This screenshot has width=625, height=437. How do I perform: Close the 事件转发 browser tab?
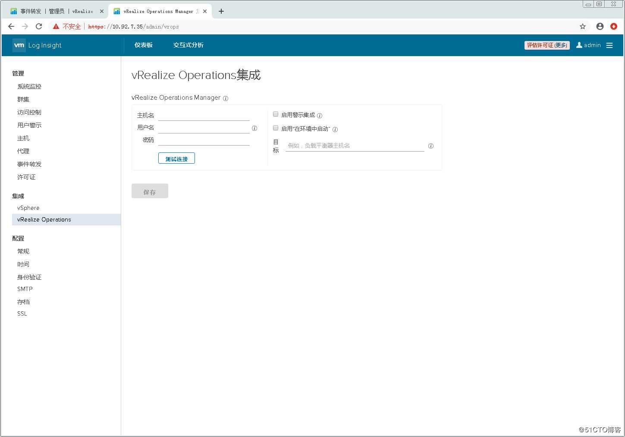click(102, 11)
